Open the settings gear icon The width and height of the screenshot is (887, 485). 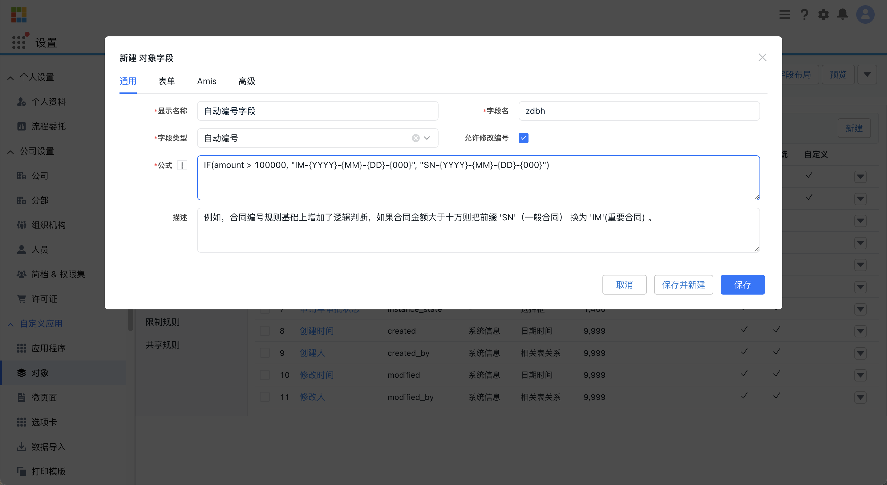[823, 14]
